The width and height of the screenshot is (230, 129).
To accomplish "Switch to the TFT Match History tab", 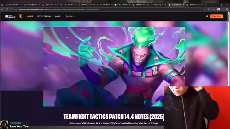I will click(140, 5).
